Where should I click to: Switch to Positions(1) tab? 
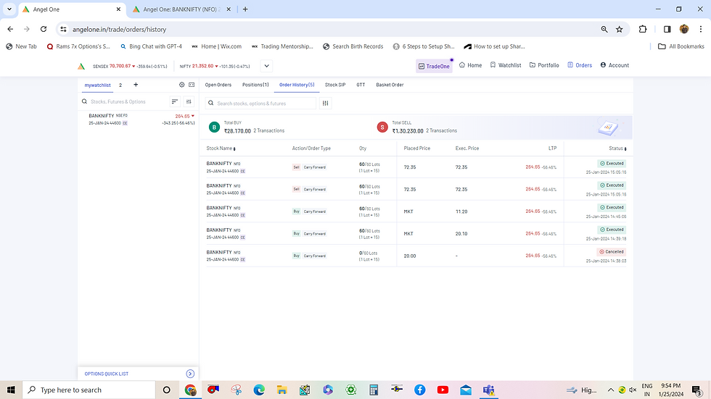(x=255, y=85)
